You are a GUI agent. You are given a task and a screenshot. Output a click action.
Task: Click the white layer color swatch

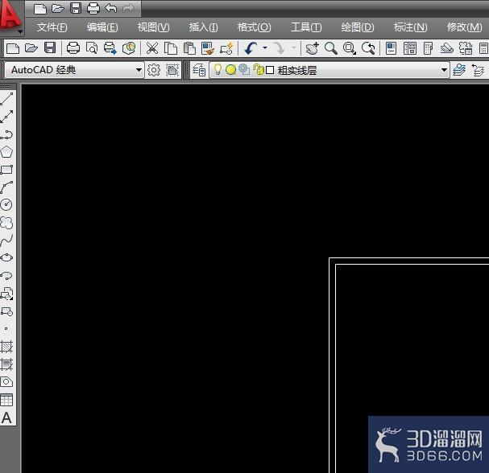pos(270,70)
